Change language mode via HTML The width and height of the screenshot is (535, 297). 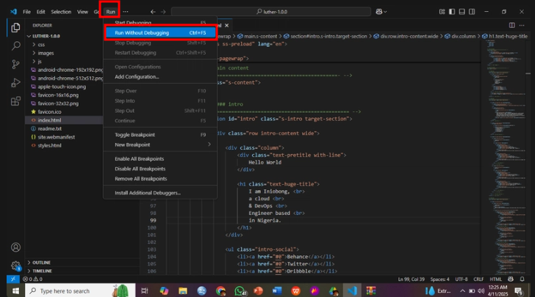[x=496, y=279]
